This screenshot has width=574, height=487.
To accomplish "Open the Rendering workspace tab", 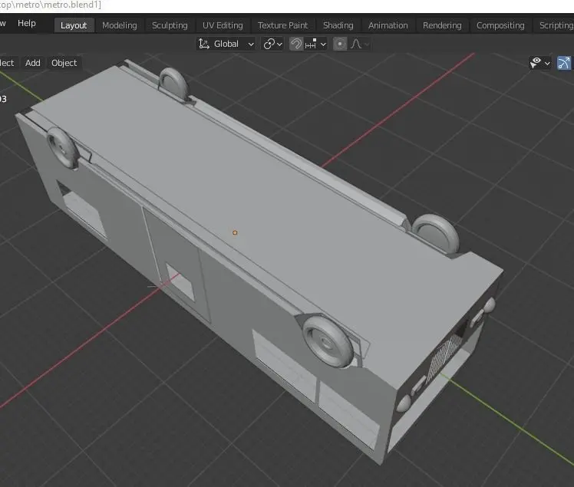I will (442, 25).
